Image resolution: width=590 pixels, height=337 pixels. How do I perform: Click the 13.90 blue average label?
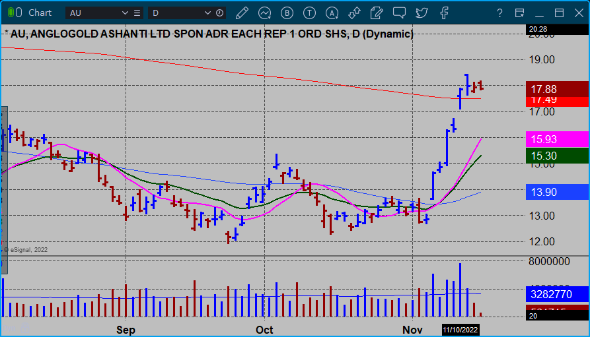point(557,192)
